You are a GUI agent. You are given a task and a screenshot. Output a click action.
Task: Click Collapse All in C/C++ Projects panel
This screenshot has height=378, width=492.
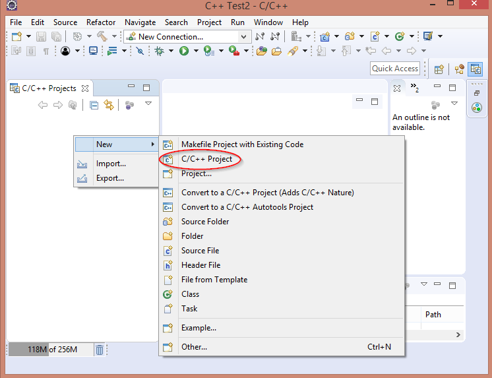tap(94, 105)
